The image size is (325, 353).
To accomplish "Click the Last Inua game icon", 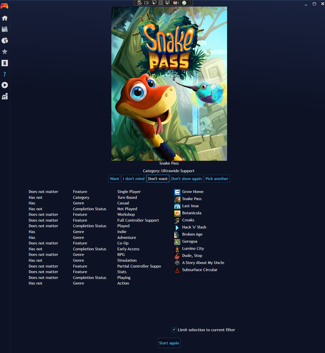I will [x=177, y=206].
